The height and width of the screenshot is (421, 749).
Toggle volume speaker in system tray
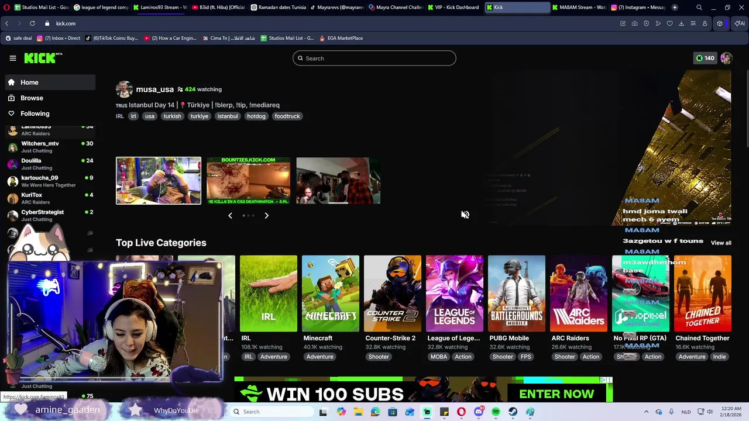pos(710,412)
